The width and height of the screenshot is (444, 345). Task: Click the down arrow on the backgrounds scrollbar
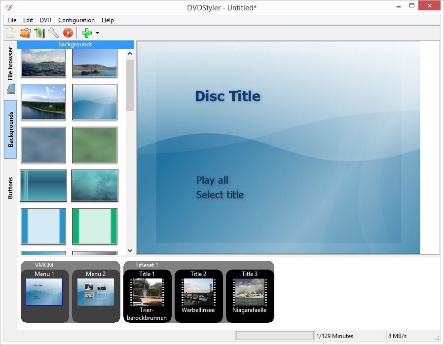(x=130, y=250)
